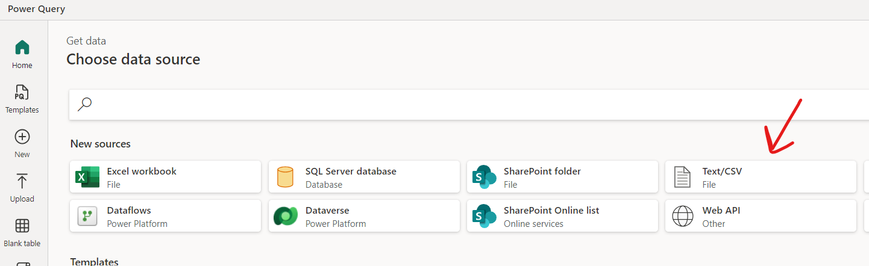Screen dimensions: 869x266
Task: Click the Blank table grid icon
Action: click(x=22, y=226)
